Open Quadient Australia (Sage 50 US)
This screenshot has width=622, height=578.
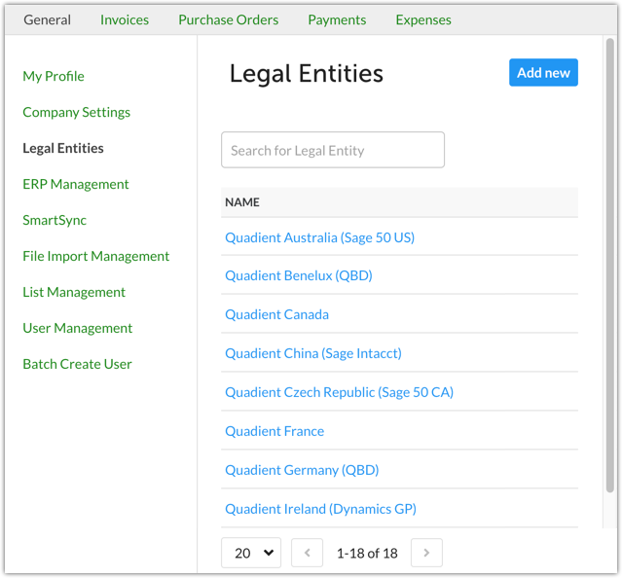pos(319,237)
